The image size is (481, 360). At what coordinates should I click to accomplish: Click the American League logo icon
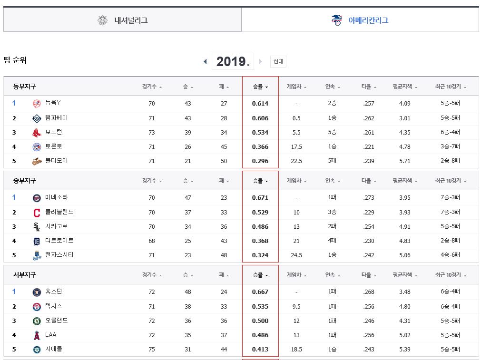(x=337, y=20)
